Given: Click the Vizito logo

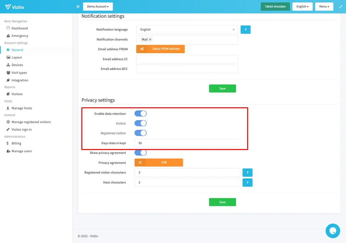Looking at the screenshot, I should pyautogui.click(x=15, y=7).
